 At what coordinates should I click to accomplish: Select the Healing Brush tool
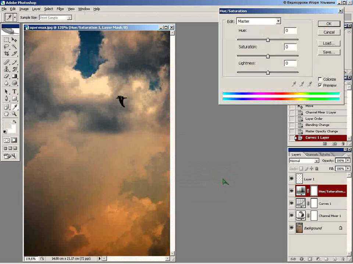[6, 62]
